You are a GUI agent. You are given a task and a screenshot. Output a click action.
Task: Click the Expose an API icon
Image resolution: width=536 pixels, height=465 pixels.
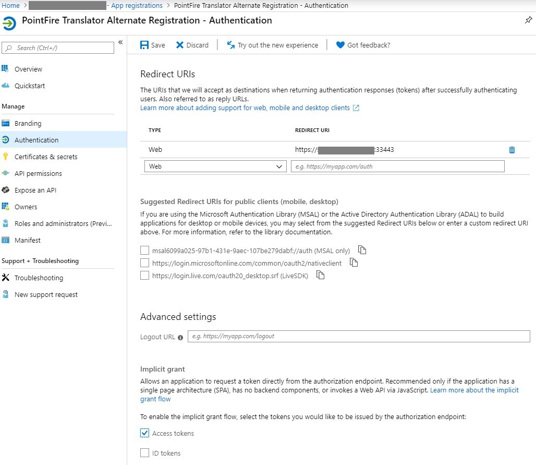[x=5, y=189]
